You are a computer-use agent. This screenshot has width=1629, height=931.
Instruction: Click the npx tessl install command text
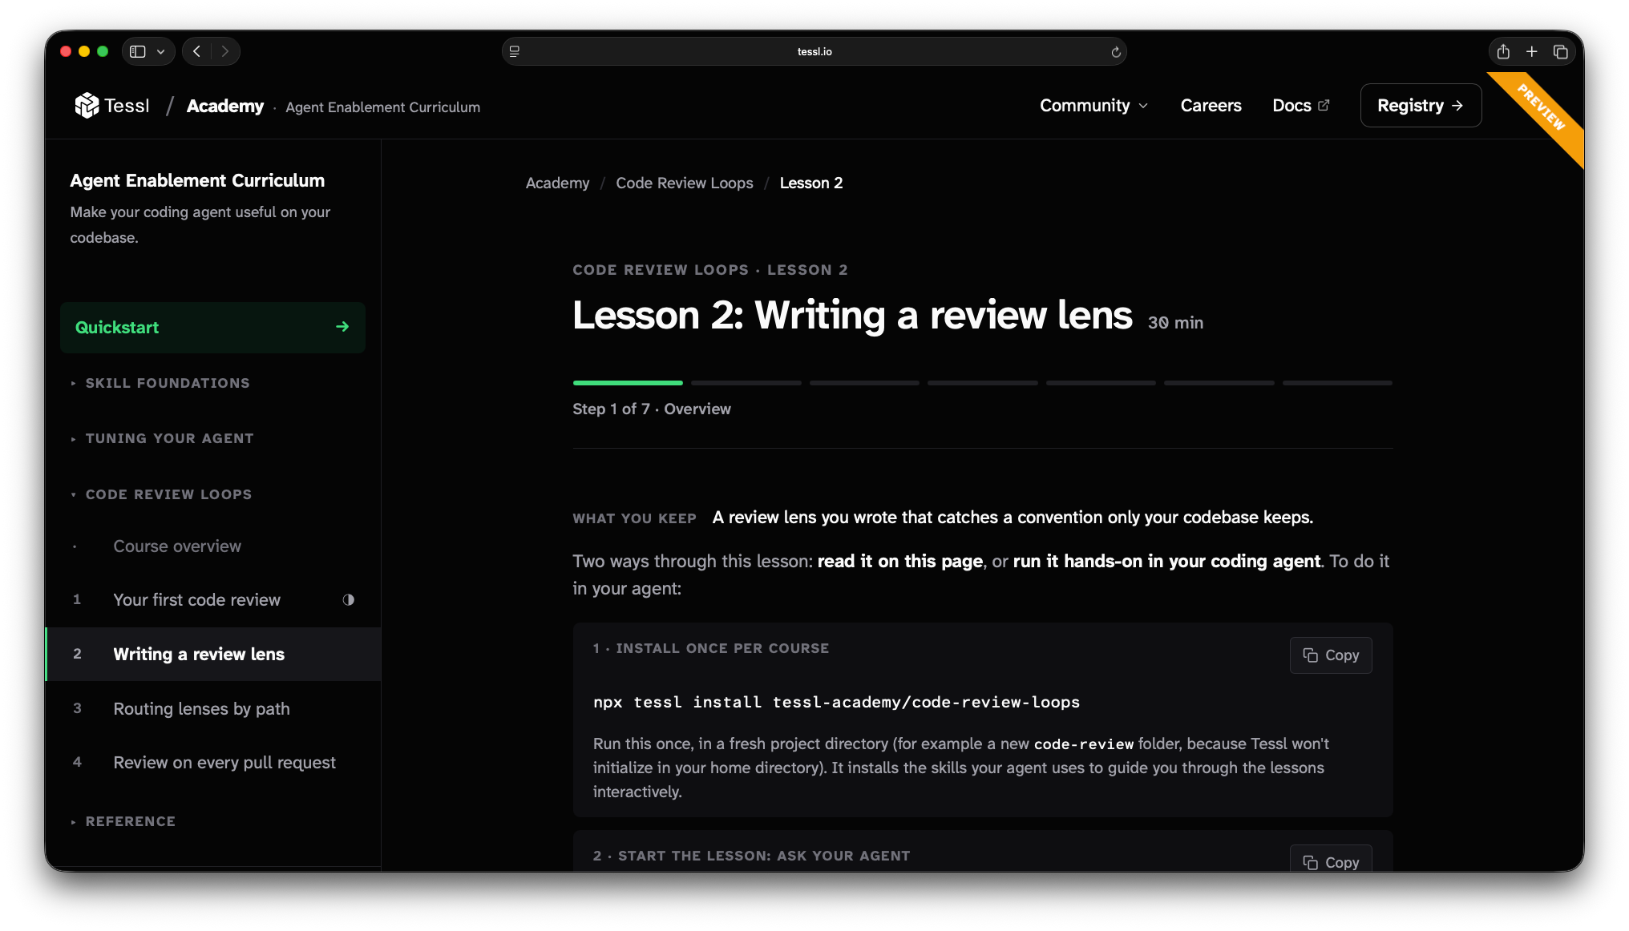[x=836, y=703]
